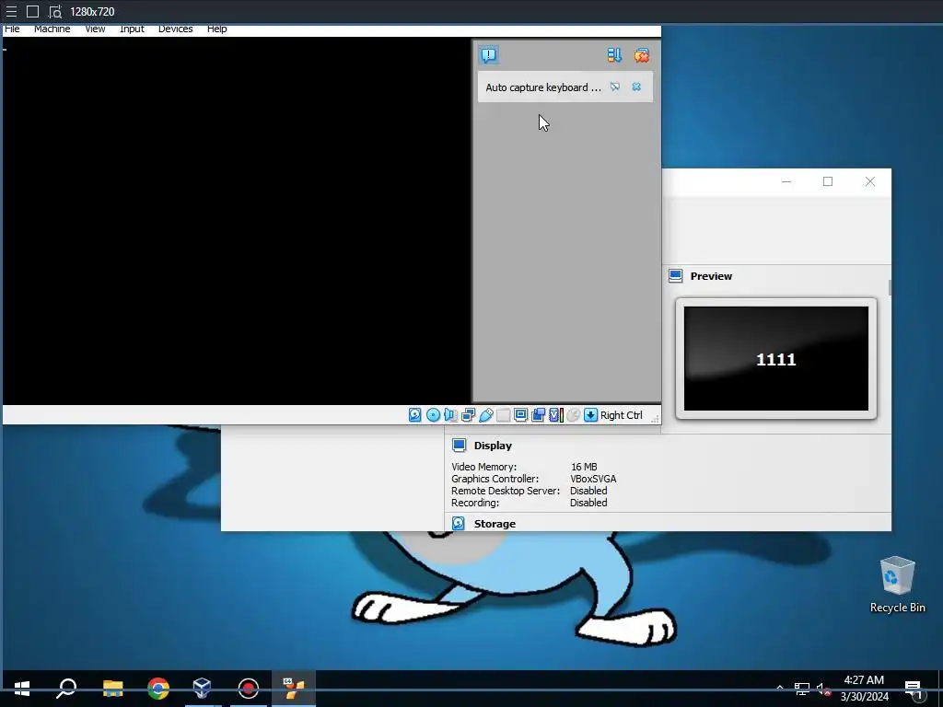Click the network tray icon
Image resolution: width=943 pixels, height=707 pixels.
pos(802,689)
